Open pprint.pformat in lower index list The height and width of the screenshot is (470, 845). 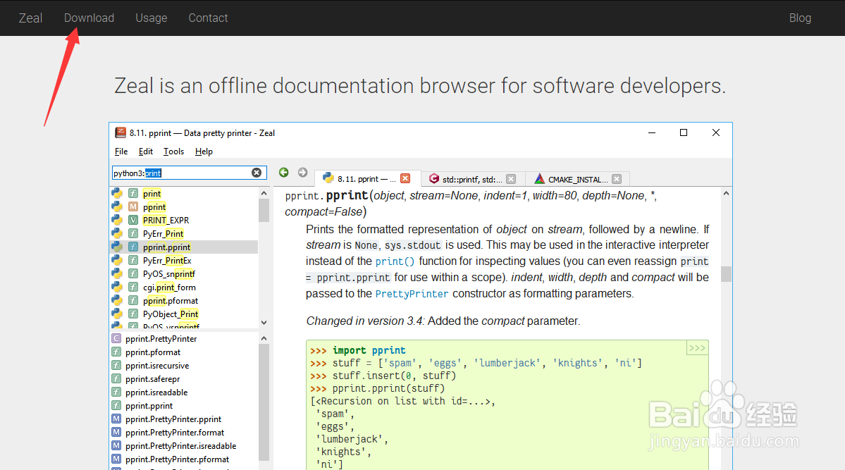tap(153, 352)
